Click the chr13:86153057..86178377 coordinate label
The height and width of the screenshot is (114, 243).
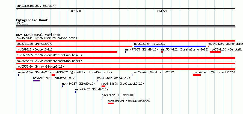click(x=36, y=6)
